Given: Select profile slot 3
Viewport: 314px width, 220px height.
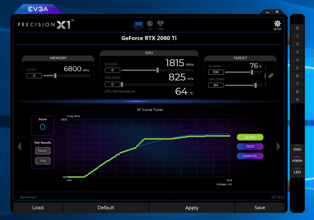Looking at the screenshot, I should pyautogui.click(x=297, y=52).
